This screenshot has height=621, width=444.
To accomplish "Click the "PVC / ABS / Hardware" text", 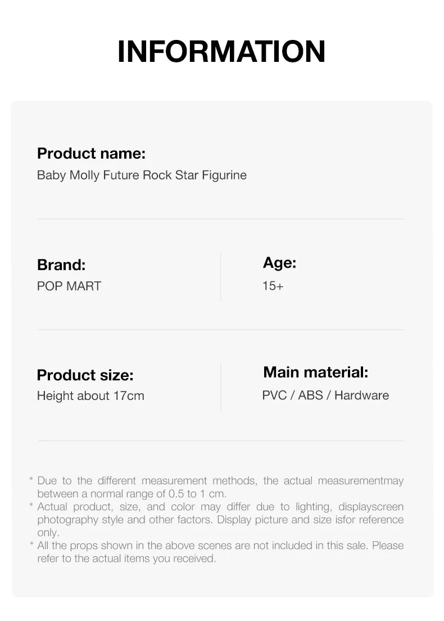I will pos(325,395).
